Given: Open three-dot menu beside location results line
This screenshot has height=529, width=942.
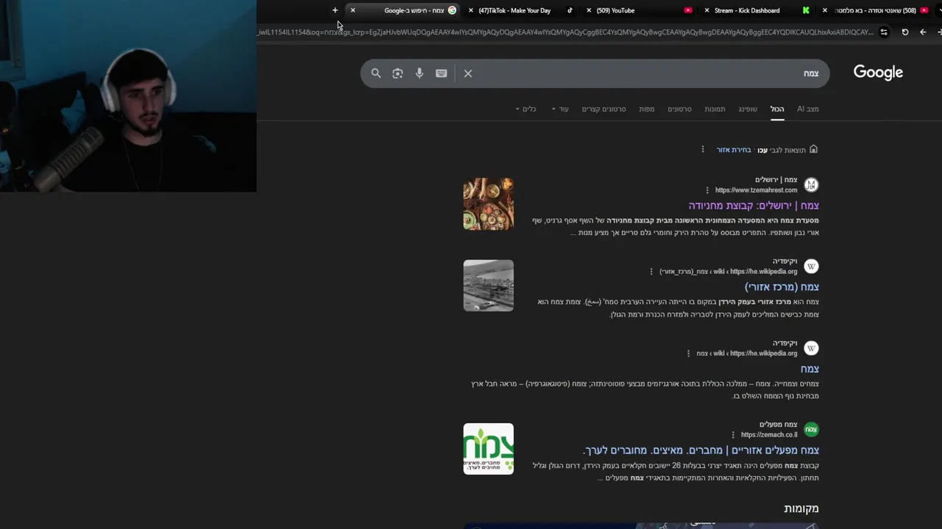Looking at the screenshot, I should 703,150.
